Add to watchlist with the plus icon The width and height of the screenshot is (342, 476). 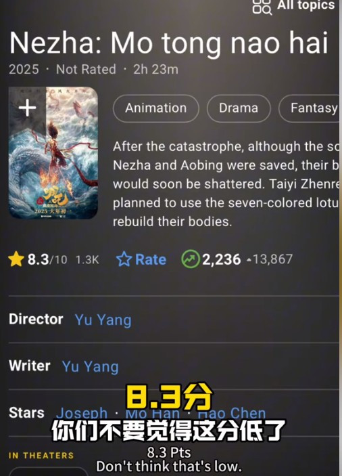tap(27, 108)
